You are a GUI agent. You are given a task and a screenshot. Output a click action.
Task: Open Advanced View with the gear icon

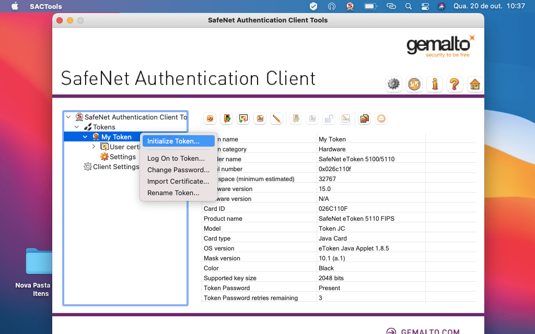pyautogui.click(x=394, y=84)
